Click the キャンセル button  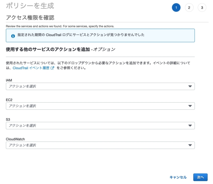(178, 177)
